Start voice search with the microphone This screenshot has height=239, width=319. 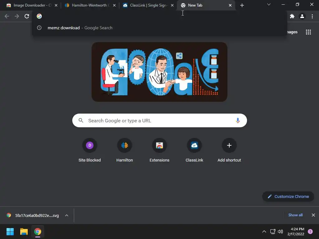(x=238, y=120)
